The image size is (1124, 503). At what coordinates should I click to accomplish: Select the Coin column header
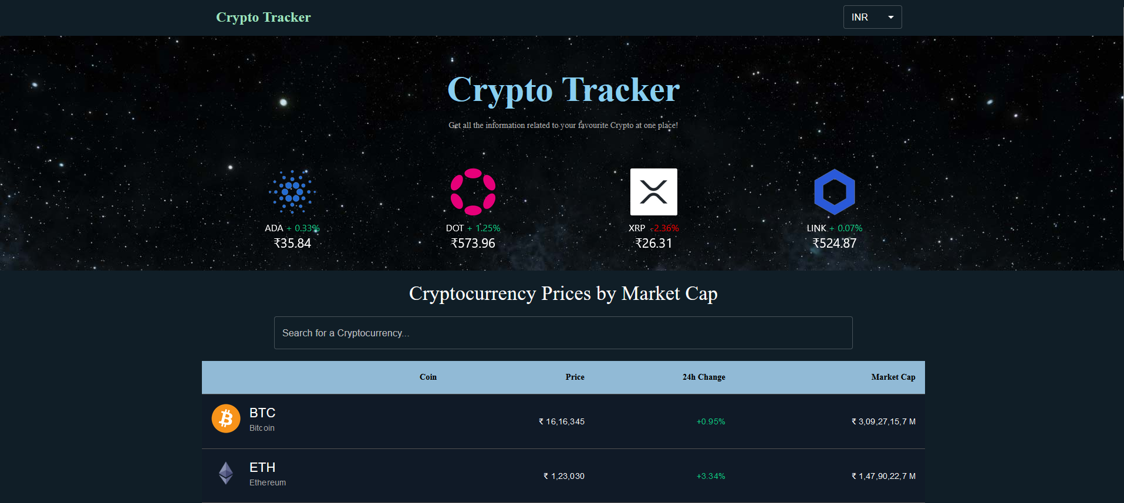(428, 377)
